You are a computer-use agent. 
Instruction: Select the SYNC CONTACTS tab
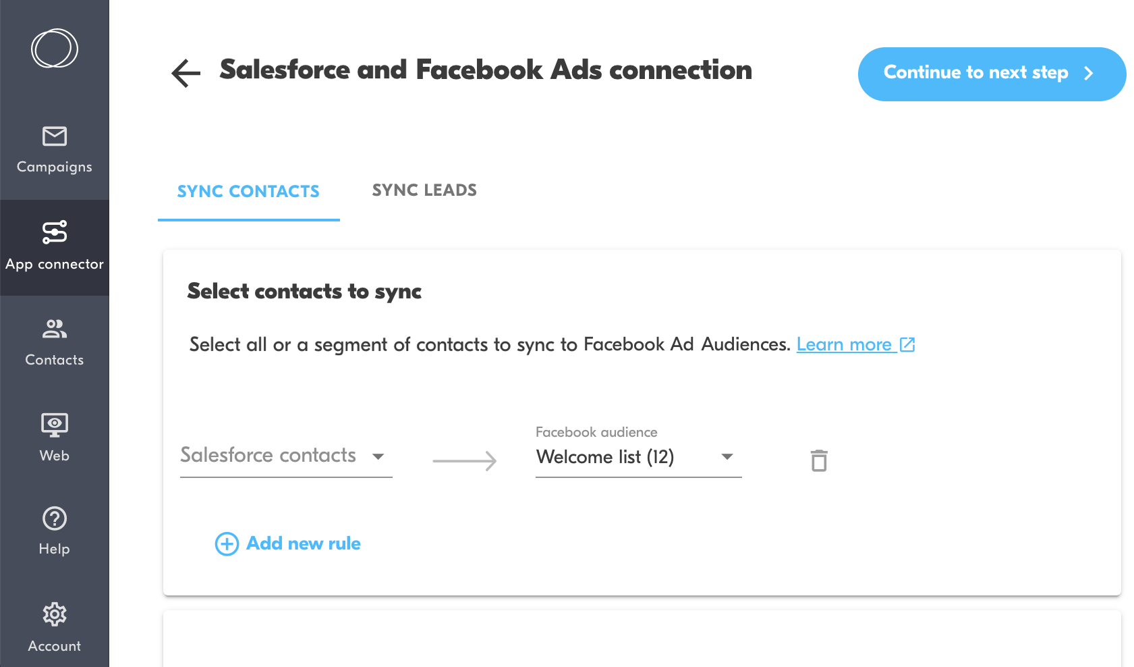pyautogui.click(x=248, y=191)
